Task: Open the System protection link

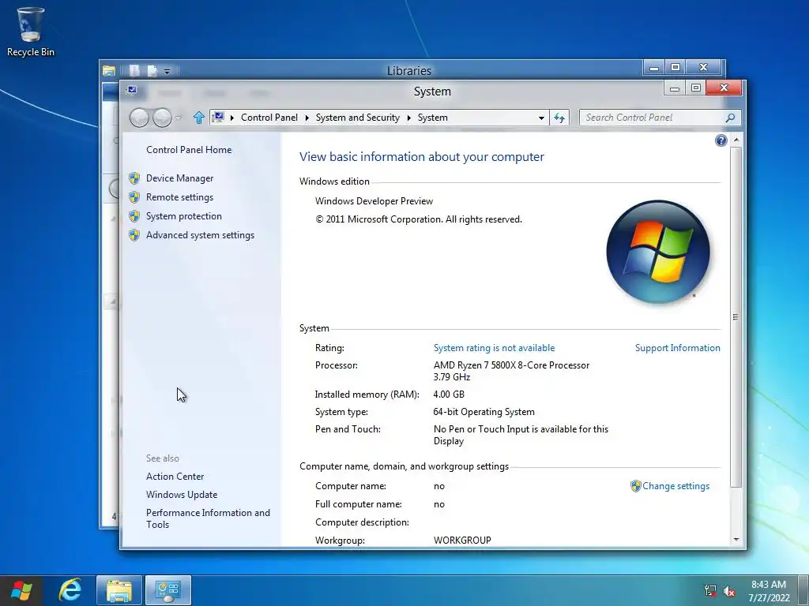Action: pos(183,216)
